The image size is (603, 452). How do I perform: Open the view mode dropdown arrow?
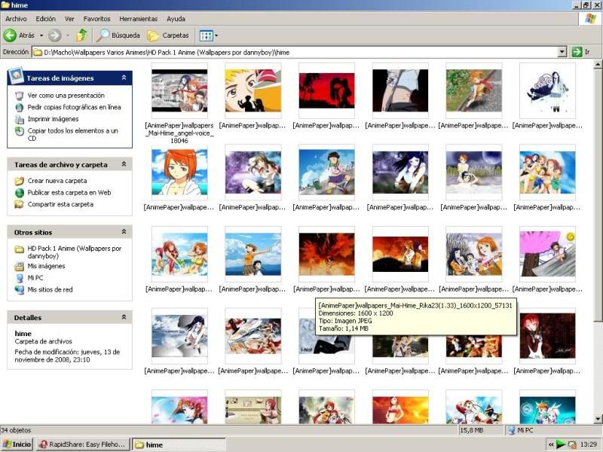point(216,35)
